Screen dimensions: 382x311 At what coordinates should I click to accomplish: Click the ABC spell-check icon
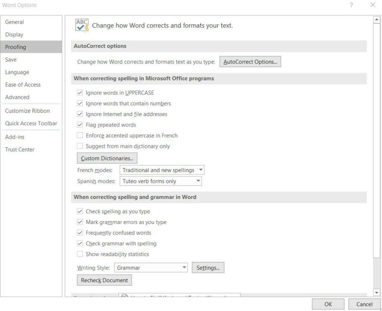(82, 26)
